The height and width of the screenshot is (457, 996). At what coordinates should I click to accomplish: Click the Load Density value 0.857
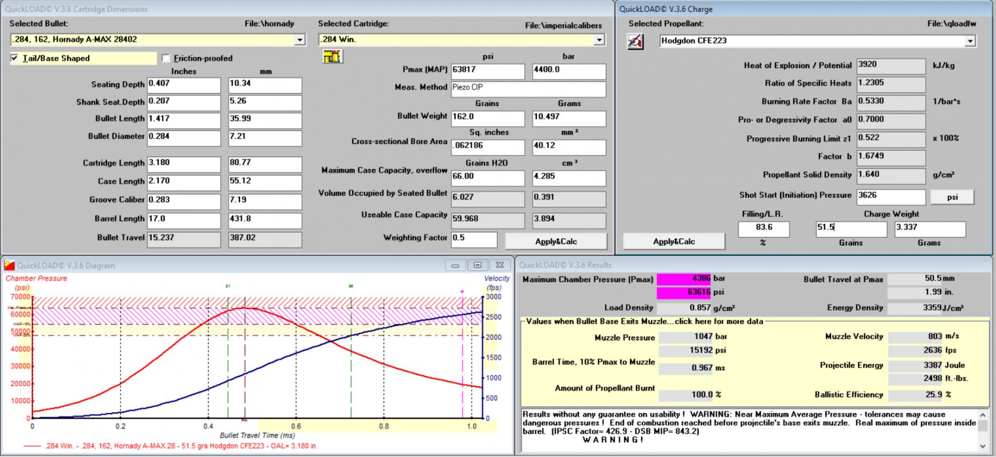click(684, 308)
